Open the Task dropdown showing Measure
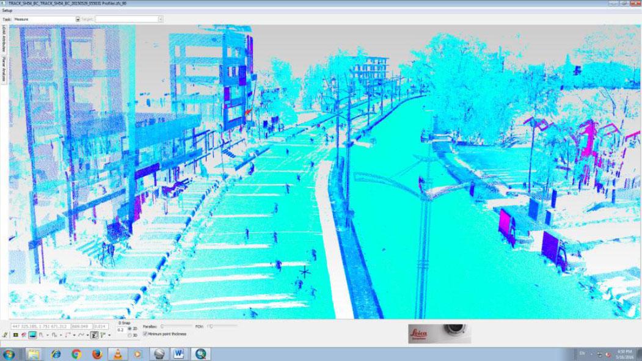Image resolution: width=642 pixels, height=361 pixels. [x=78, y=19]
